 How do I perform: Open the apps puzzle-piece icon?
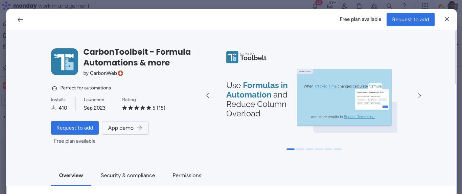coord(359,6)
